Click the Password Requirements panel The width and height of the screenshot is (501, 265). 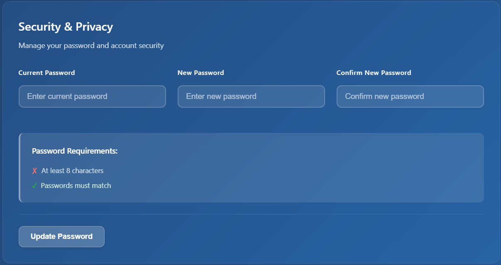[250, 167]
